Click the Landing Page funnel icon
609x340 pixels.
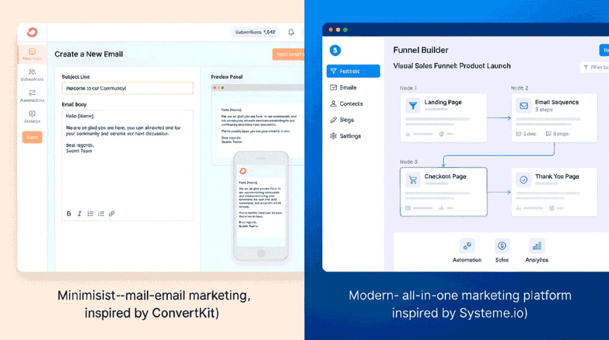413,105
